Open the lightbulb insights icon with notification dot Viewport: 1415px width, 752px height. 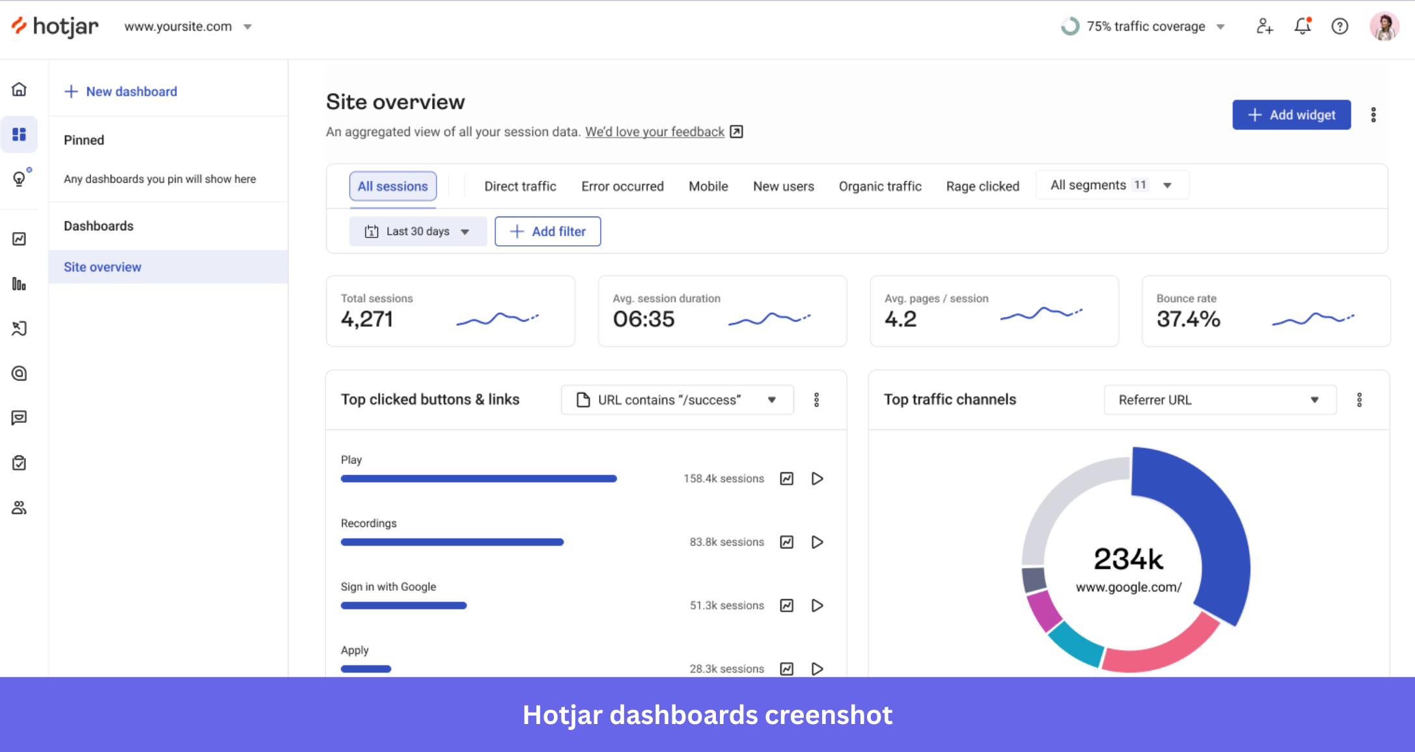20,179
